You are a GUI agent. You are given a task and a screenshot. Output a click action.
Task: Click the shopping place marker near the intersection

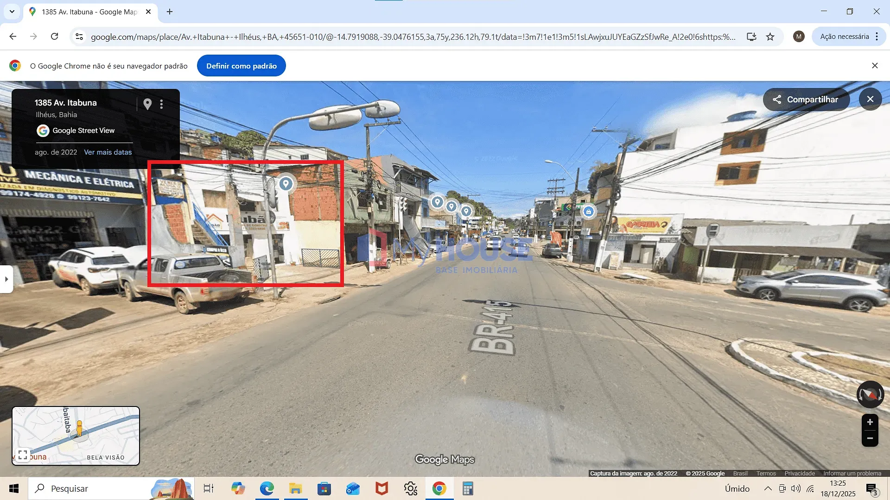[588, 212]
